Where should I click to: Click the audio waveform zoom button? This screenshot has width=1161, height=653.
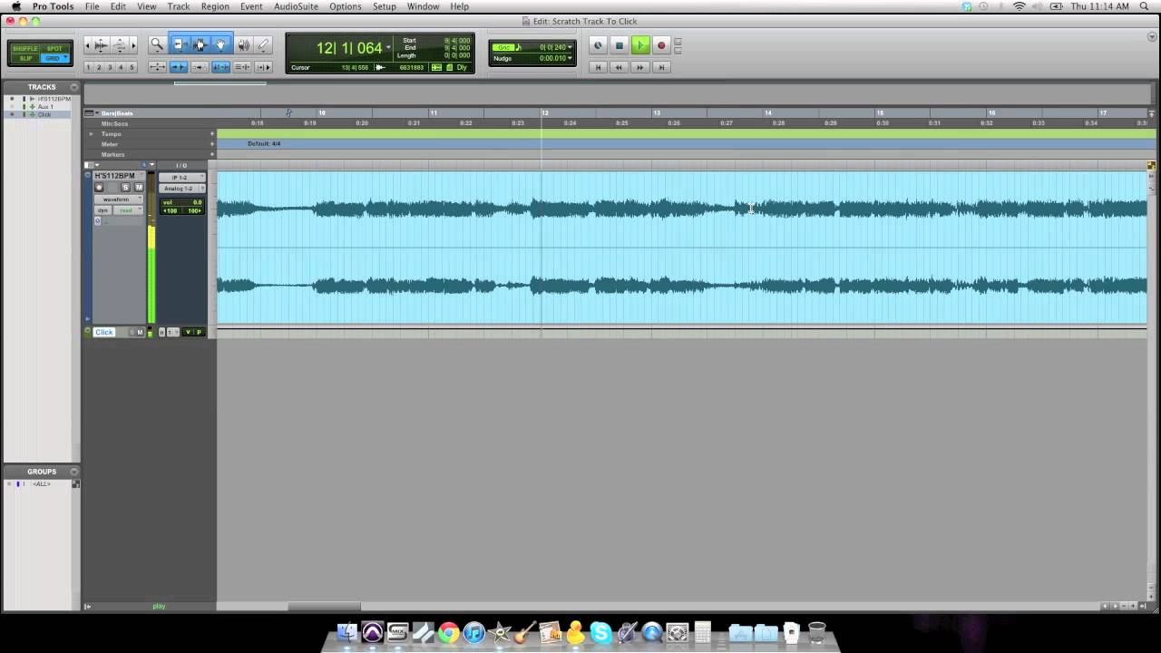click(x=102, y=44)
